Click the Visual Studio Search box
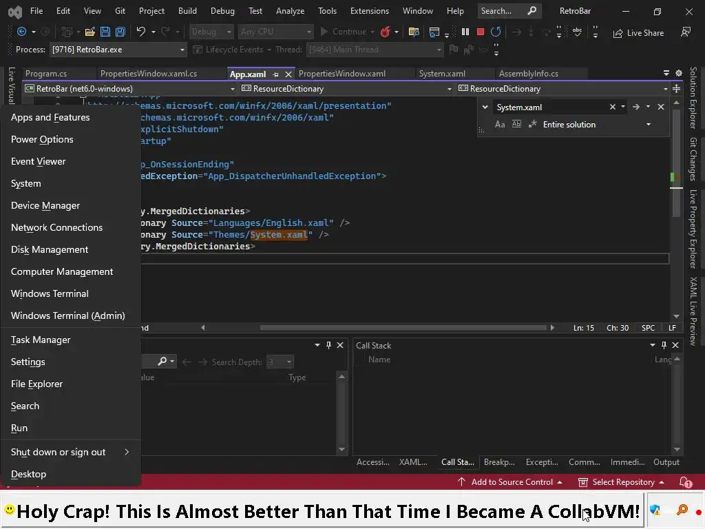The image size is (705, 529). coord(509,11)
